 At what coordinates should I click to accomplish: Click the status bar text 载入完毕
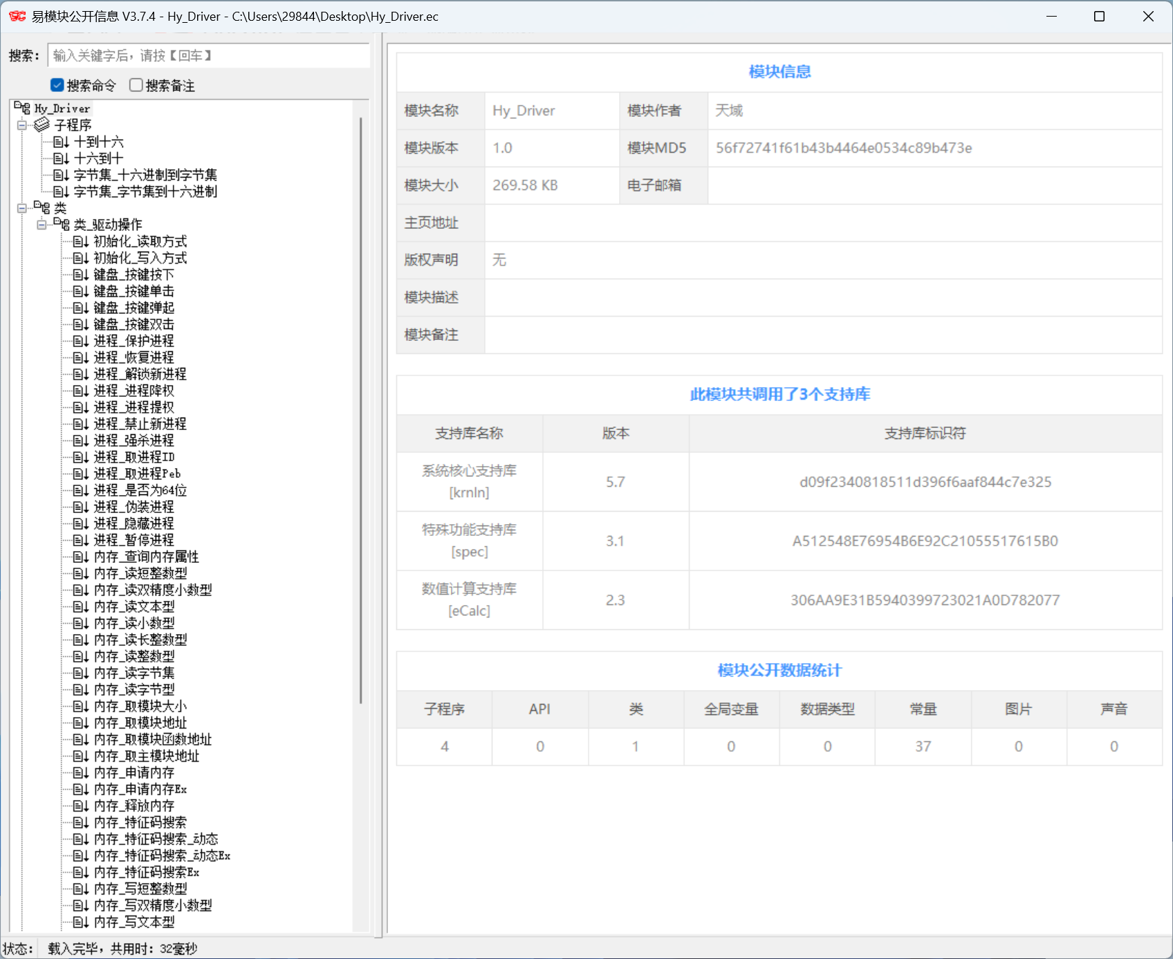[73, 949]
